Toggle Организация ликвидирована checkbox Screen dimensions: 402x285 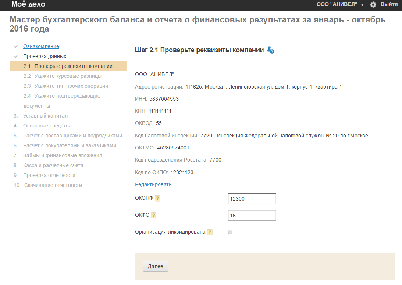[x=230, y=232]
